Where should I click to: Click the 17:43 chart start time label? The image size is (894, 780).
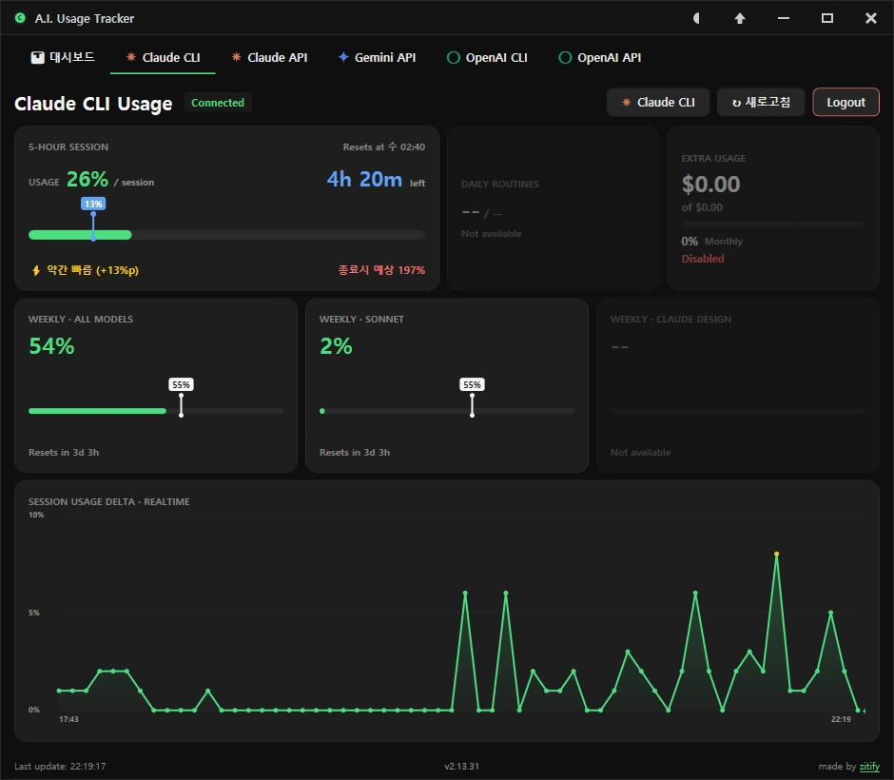point(69,719)
